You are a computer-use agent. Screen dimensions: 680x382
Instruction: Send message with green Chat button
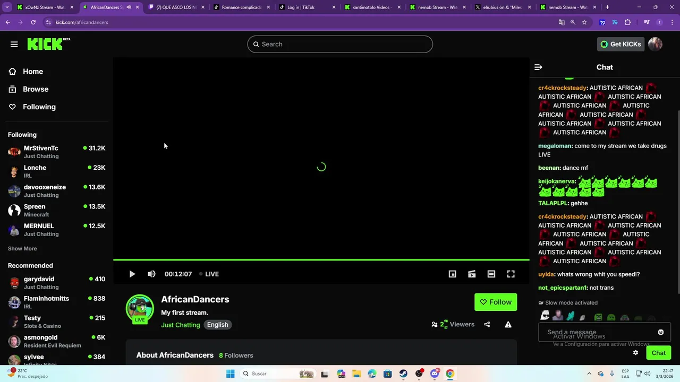click(658, 353)
